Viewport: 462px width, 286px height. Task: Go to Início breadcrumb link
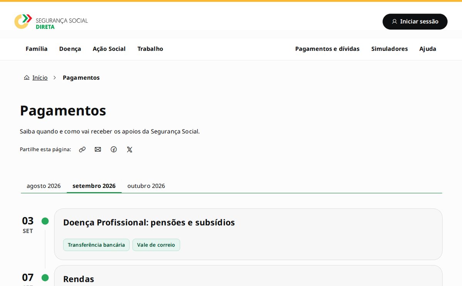tap(40, 78)
